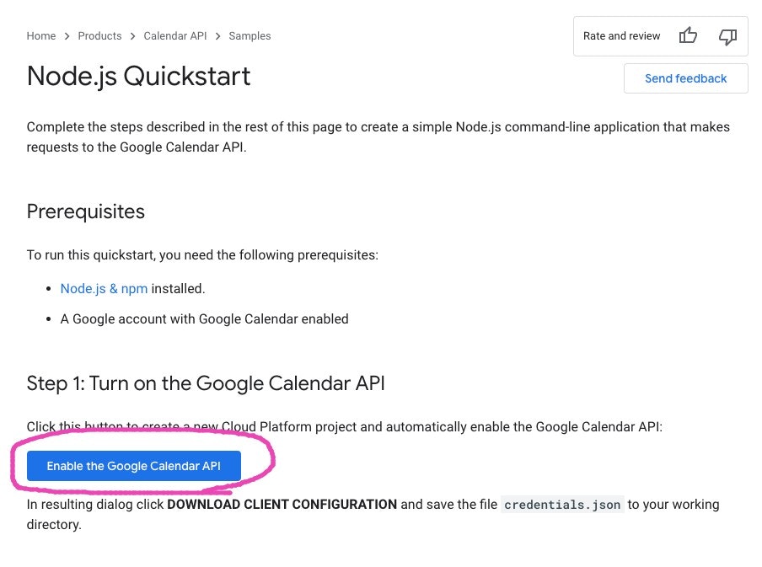This screenshot has height=567, width=762.
Task: Open the Samples breadcrumb link
Action: click(x=250, y=36)
